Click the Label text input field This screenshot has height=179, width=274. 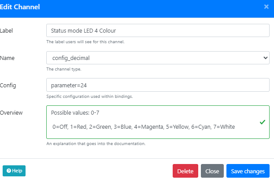[157, 30]
